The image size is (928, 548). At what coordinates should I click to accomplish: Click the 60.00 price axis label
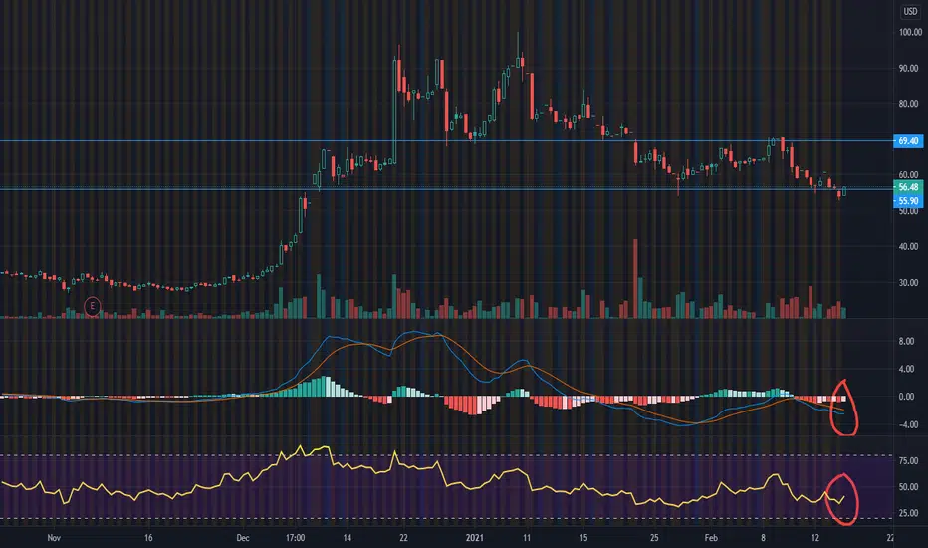[908, 174]
